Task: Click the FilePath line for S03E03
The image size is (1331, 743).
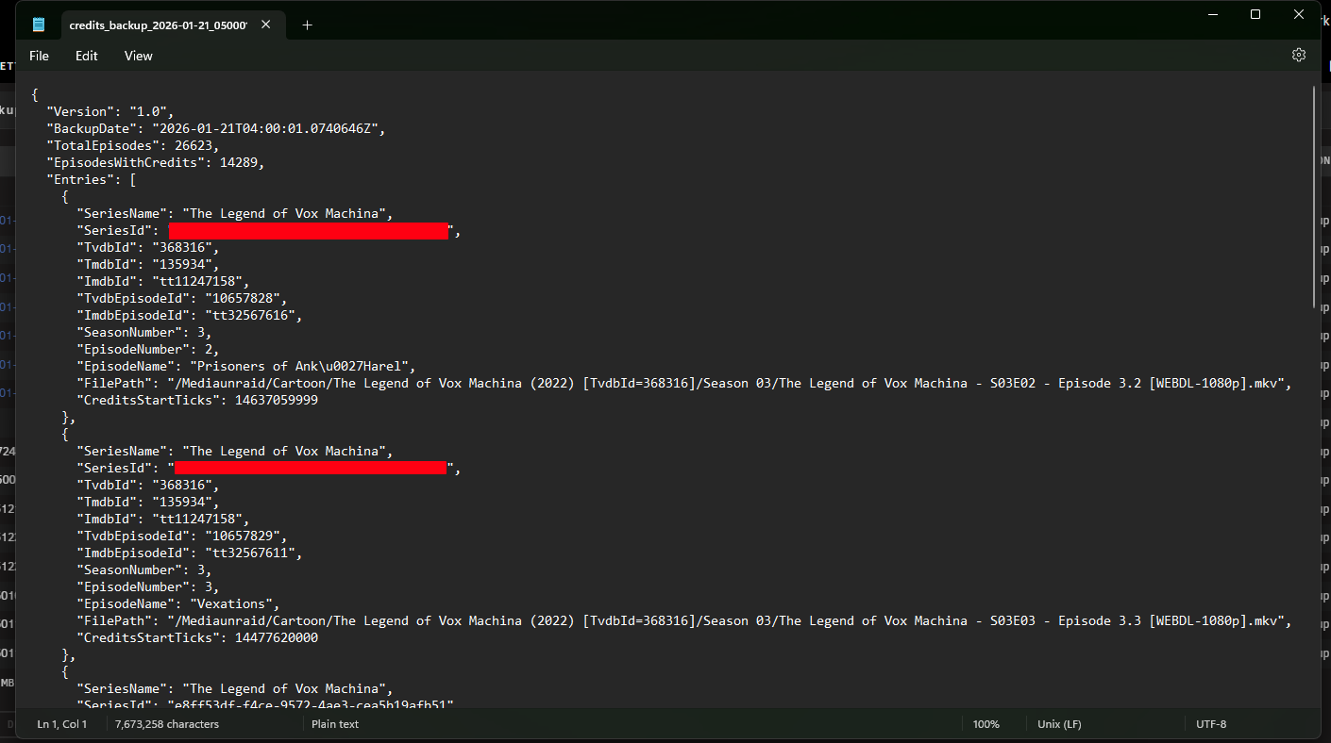Action: (x=683, y=620)
